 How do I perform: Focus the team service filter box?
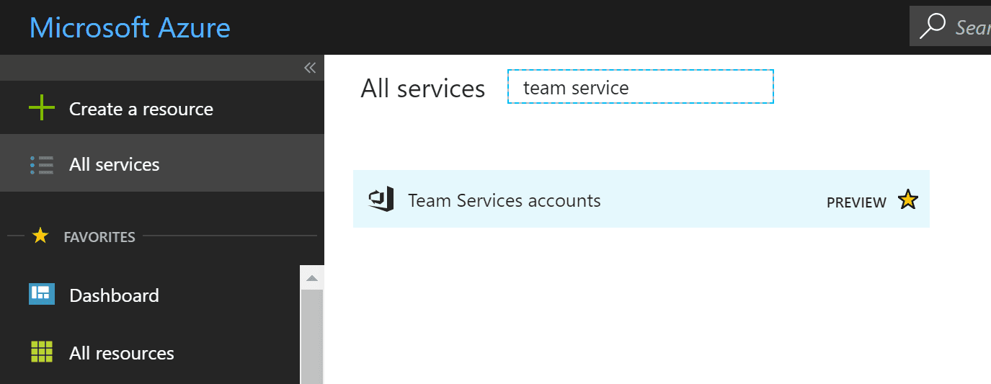(x=640, y=87)
